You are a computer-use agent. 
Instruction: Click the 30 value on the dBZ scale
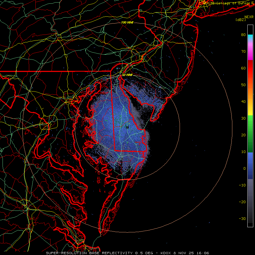[x=243, y=118]
